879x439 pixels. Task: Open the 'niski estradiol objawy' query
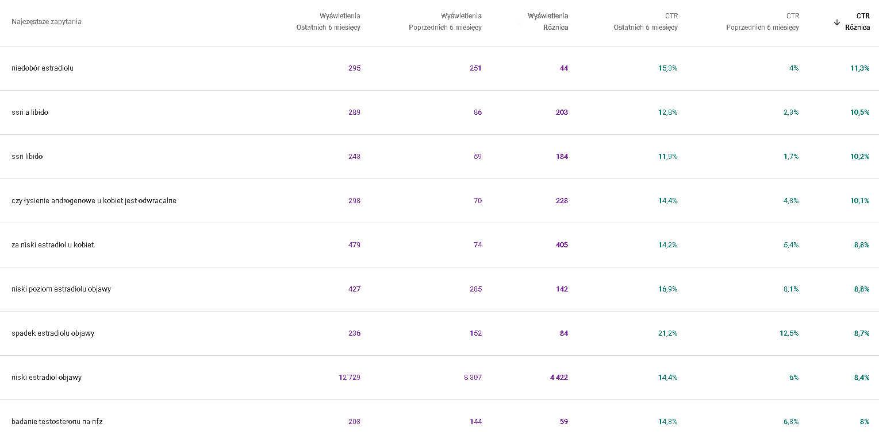click(x=47, y=378)
